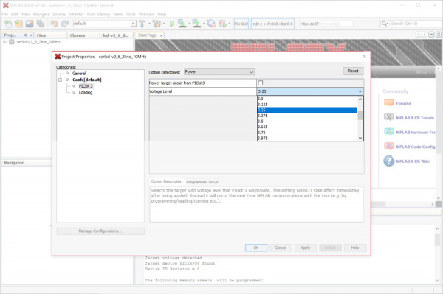
Task: Select 3.5 in voltage list
Action: pyautogui.click(x=307, y=121)
